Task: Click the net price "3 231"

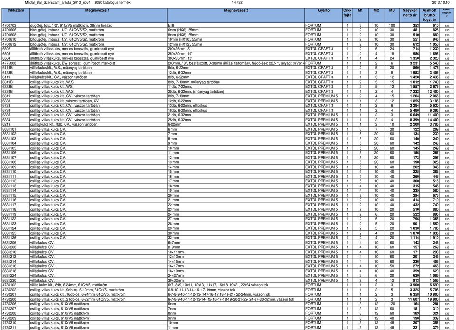Action: pyautogui.click(x=414, y=63)
